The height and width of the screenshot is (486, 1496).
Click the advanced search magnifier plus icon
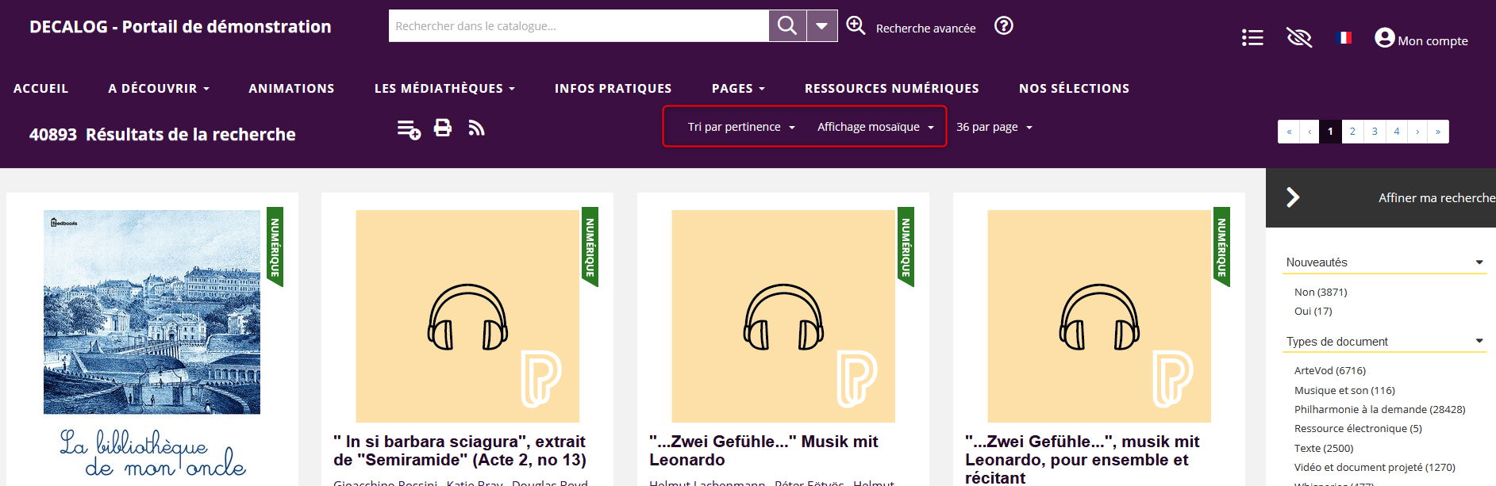click(856, 26)
